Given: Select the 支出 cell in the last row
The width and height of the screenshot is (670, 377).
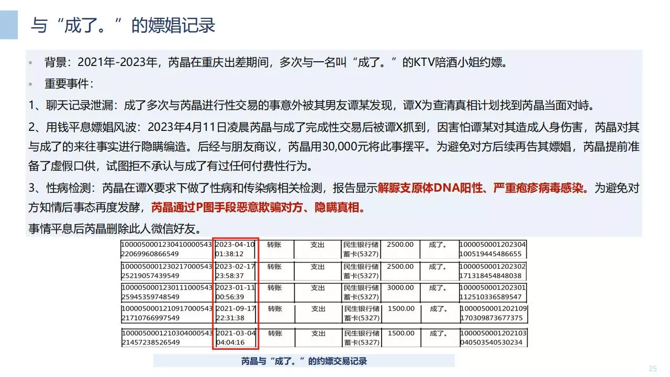Looking at the screenshot, I should click(318, 333).
